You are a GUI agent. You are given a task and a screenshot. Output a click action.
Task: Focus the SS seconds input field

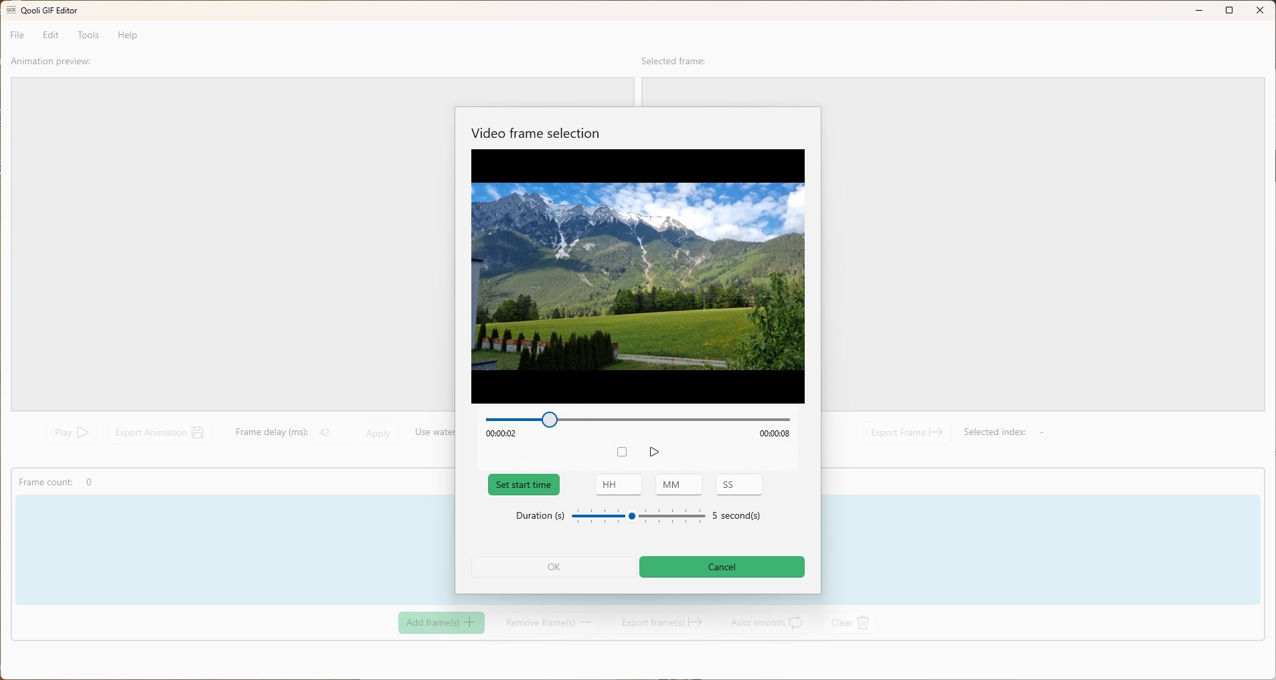pos(739,485)
